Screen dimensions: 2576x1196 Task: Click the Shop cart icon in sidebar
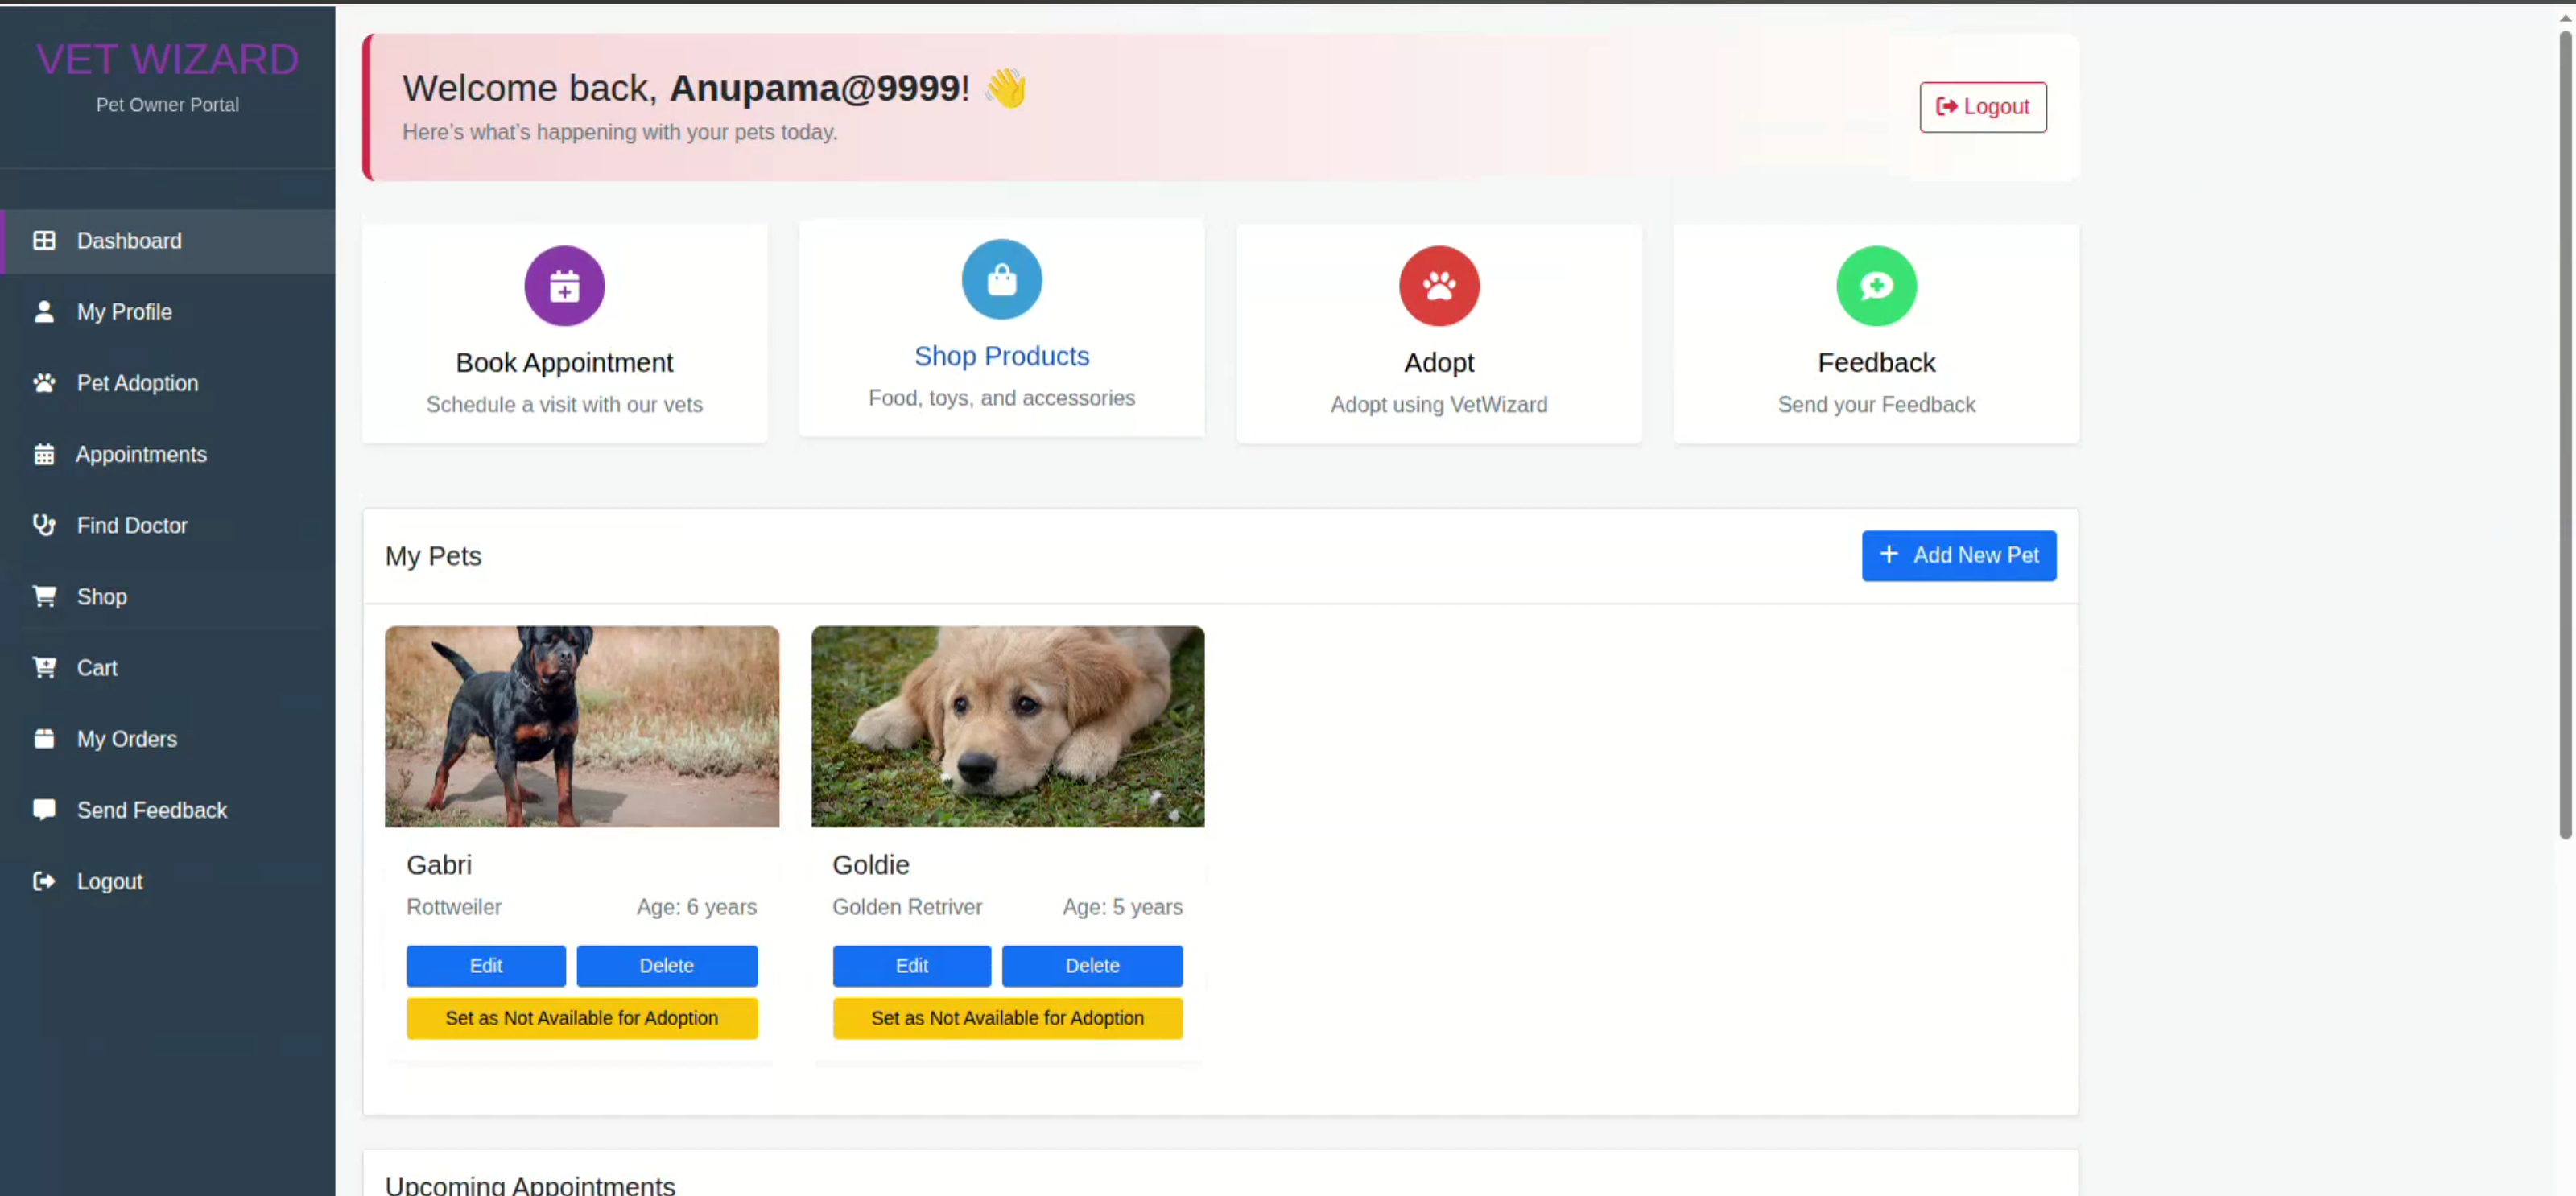[x=44, y=596]
